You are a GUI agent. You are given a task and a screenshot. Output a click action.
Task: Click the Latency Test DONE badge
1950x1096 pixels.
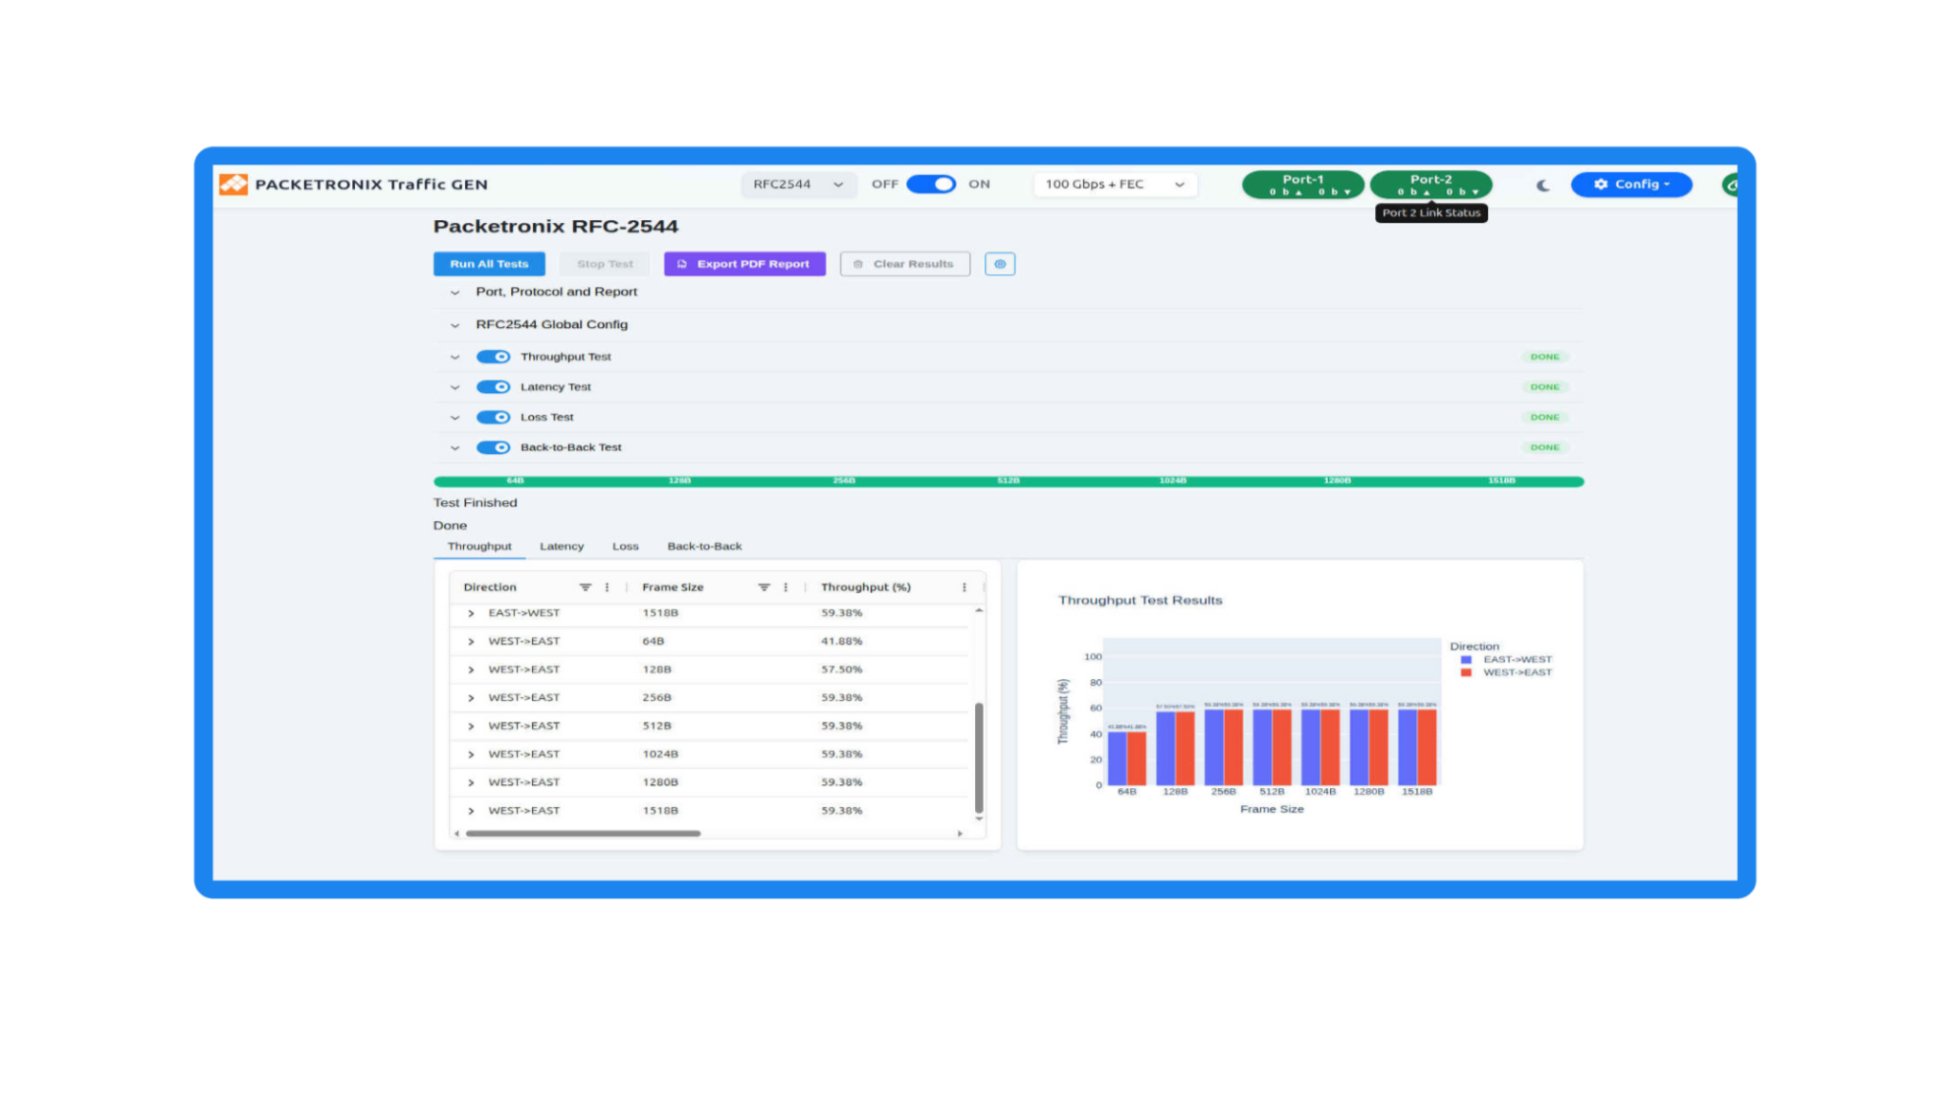tap(1544, 387)
